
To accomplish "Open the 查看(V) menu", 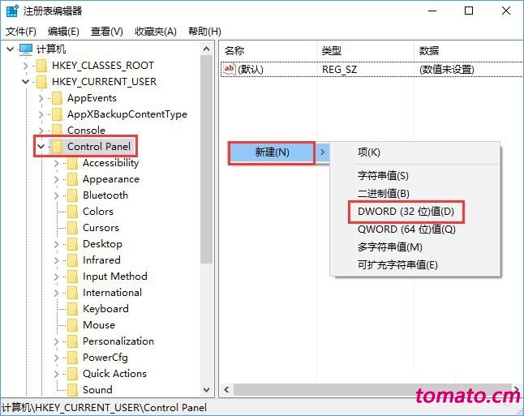I will pyautogui.click(x=107, y=32).
